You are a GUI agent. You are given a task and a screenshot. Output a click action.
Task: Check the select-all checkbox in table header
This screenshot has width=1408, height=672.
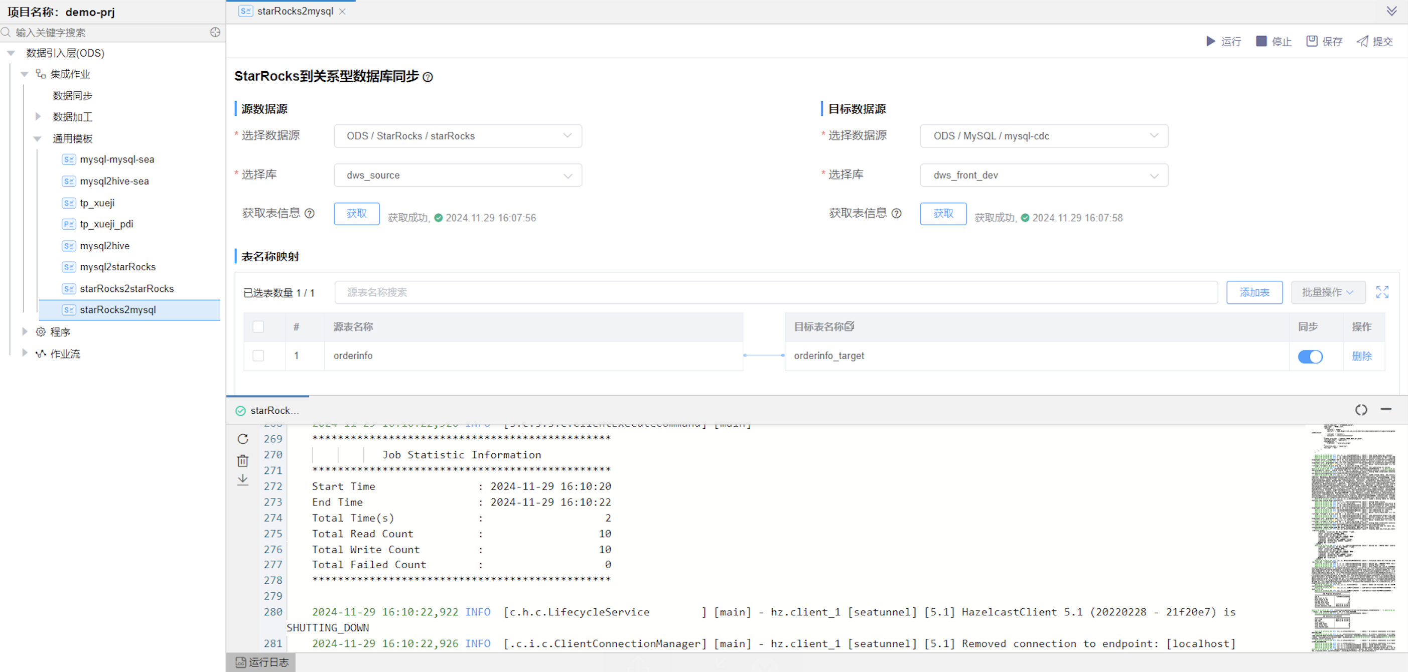point(258,326)
